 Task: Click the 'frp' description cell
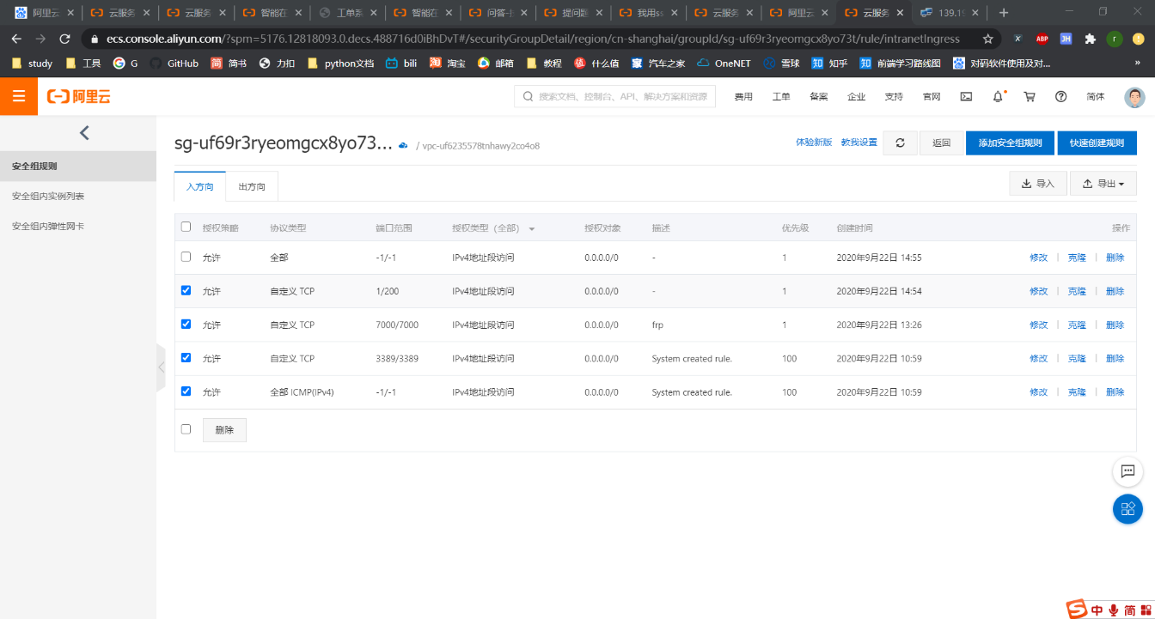click(x=659, y=325)
